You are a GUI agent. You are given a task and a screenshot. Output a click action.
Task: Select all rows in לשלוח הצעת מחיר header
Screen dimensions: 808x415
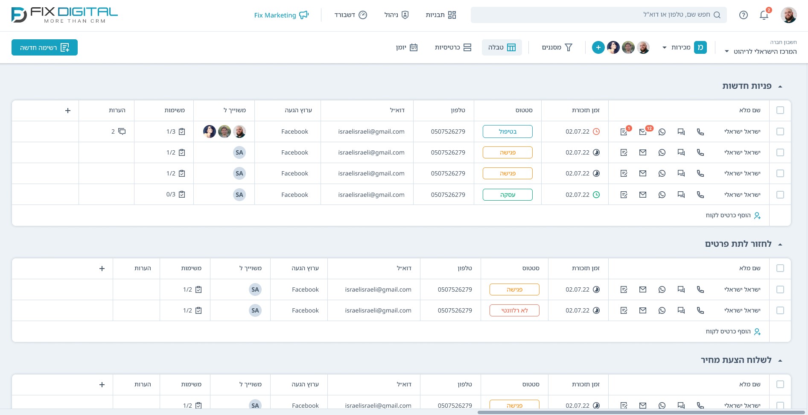pos(780,384)
